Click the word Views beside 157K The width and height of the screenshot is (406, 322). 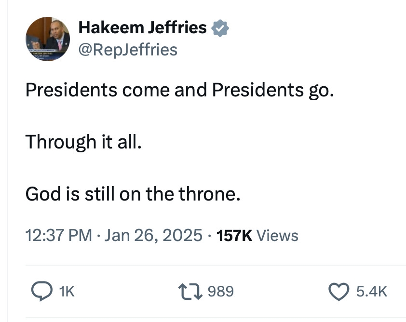click(277, 235)
